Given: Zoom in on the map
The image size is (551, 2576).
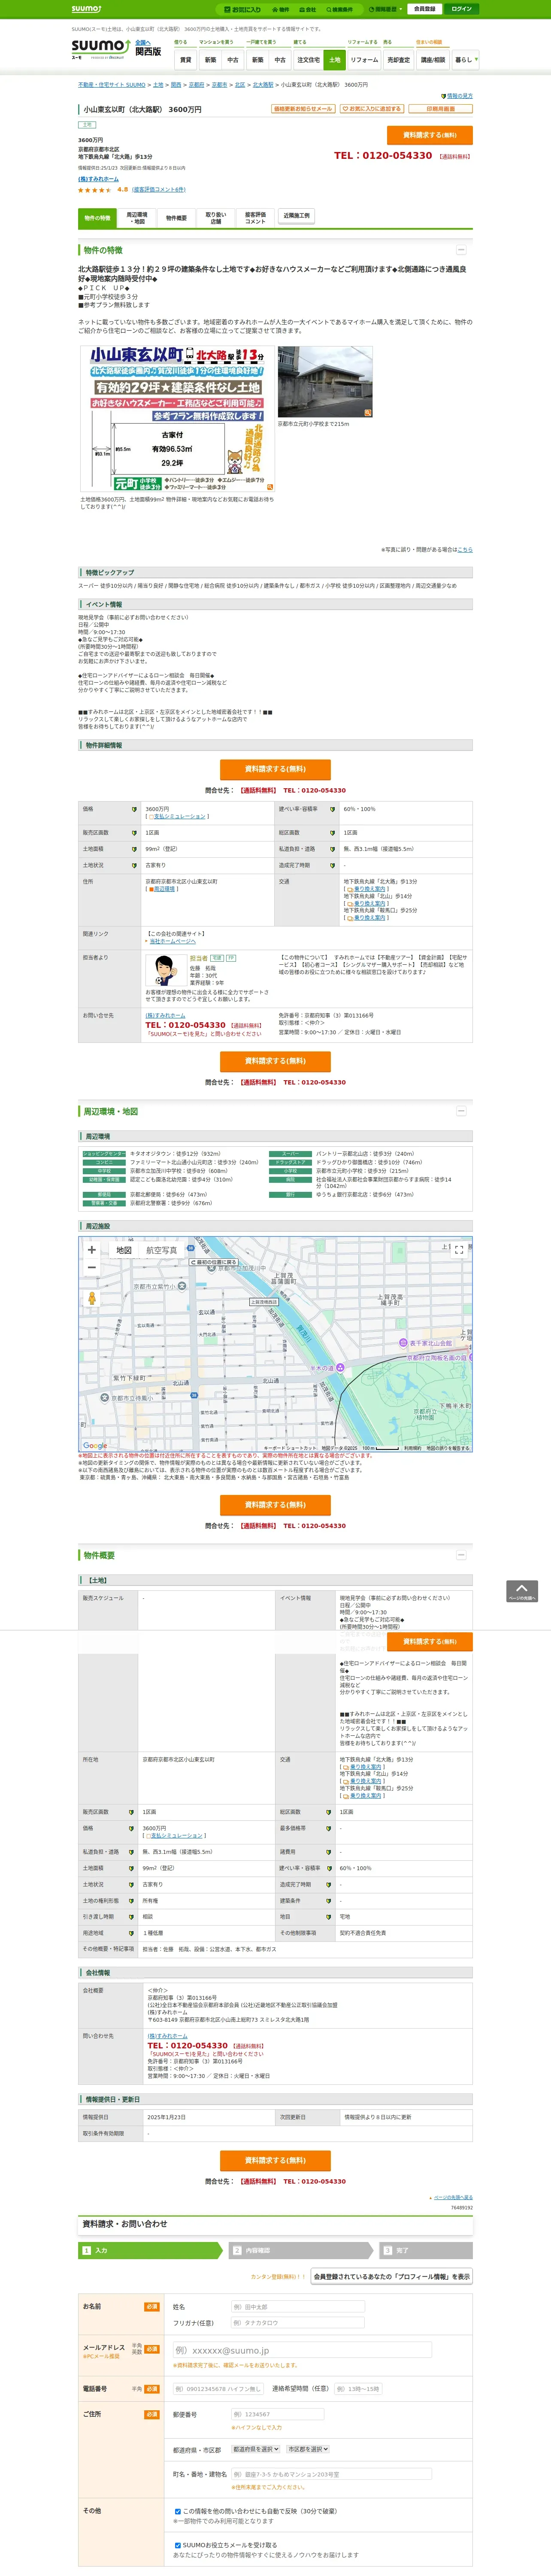Looking at the screenshot, I should pyautogui.click(x=92, y=1250).
